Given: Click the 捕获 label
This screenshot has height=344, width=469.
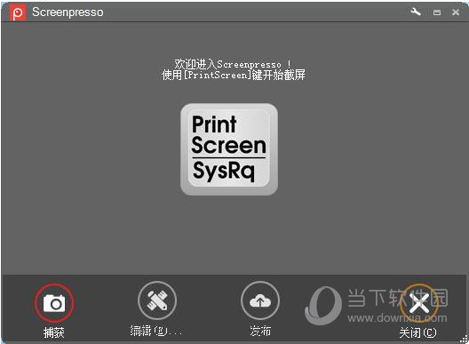Looking at the screenshot, I should (54, 332).
